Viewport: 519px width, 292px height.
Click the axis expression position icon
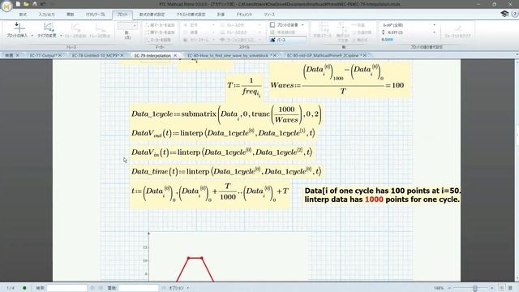pos(342,27)
